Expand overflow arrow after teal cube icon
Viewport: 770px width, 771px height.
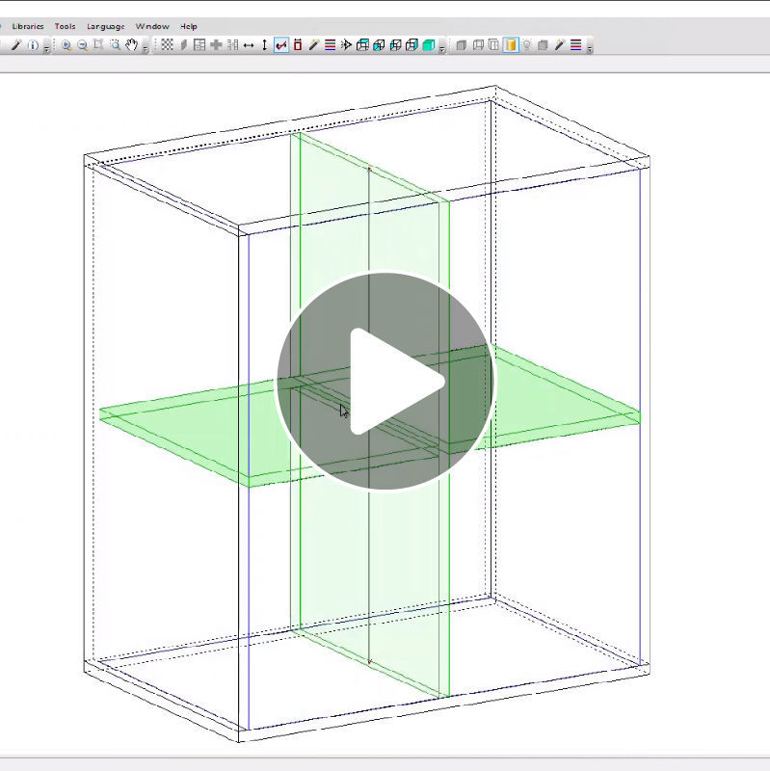coord(441,47)
